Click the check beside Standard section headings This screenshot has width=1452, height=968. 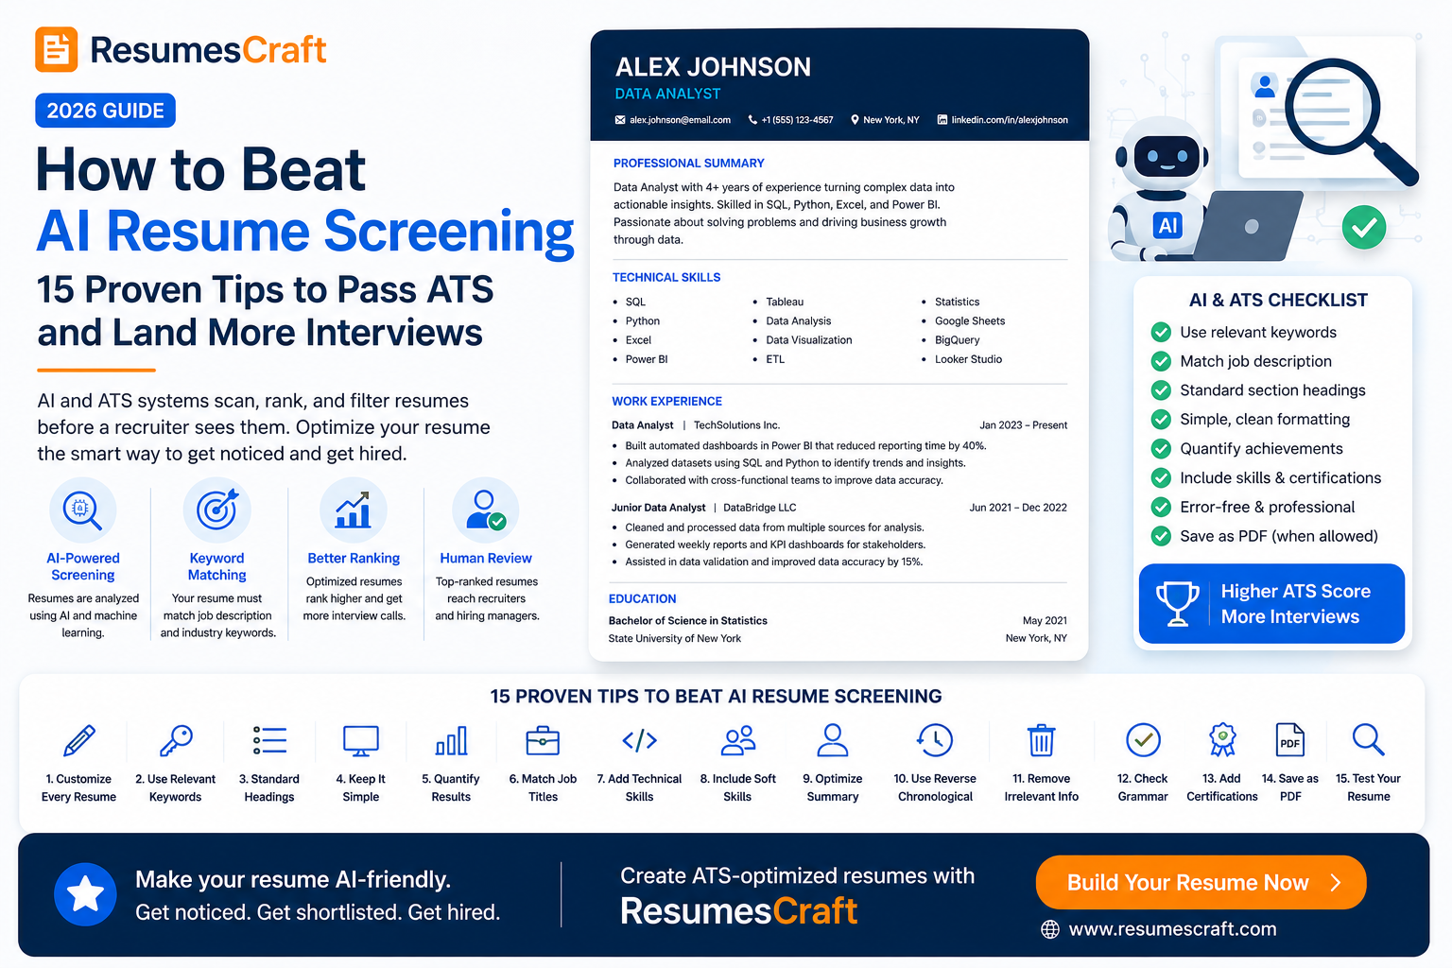click(x=1161, y=390)
